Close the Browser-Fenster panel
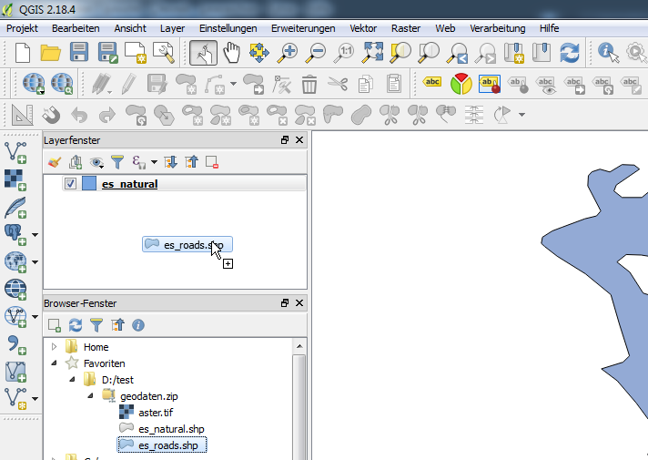The image size is (648, 460). pyautogui.click(x=299, y=303)
